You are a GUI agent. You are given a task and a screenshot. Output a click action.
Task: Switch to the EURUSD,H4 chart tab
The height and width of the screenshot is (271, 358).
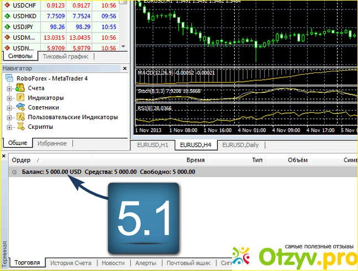[x=195, y=145]
